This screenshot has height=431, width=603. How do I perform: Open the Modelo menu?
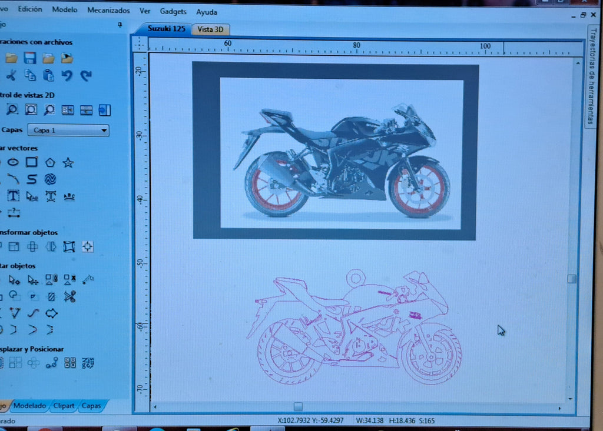click(x=65, y=9)
